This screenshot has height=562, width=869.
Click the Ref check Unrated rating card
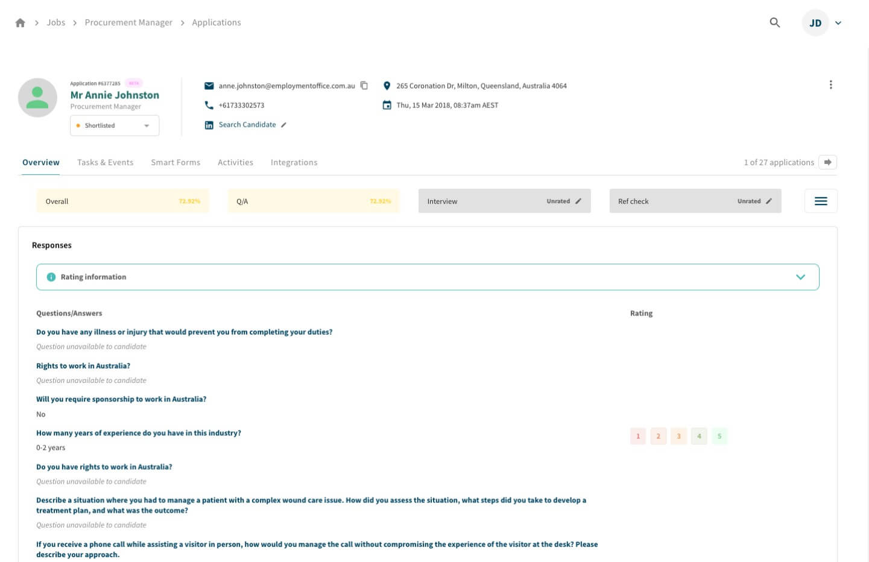point(695,201)
